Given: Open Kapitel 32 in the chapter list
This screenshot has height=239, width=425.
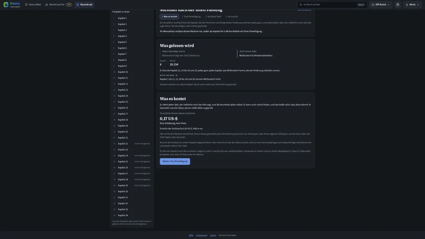Looking at the screenshot, I should [132, 203].
